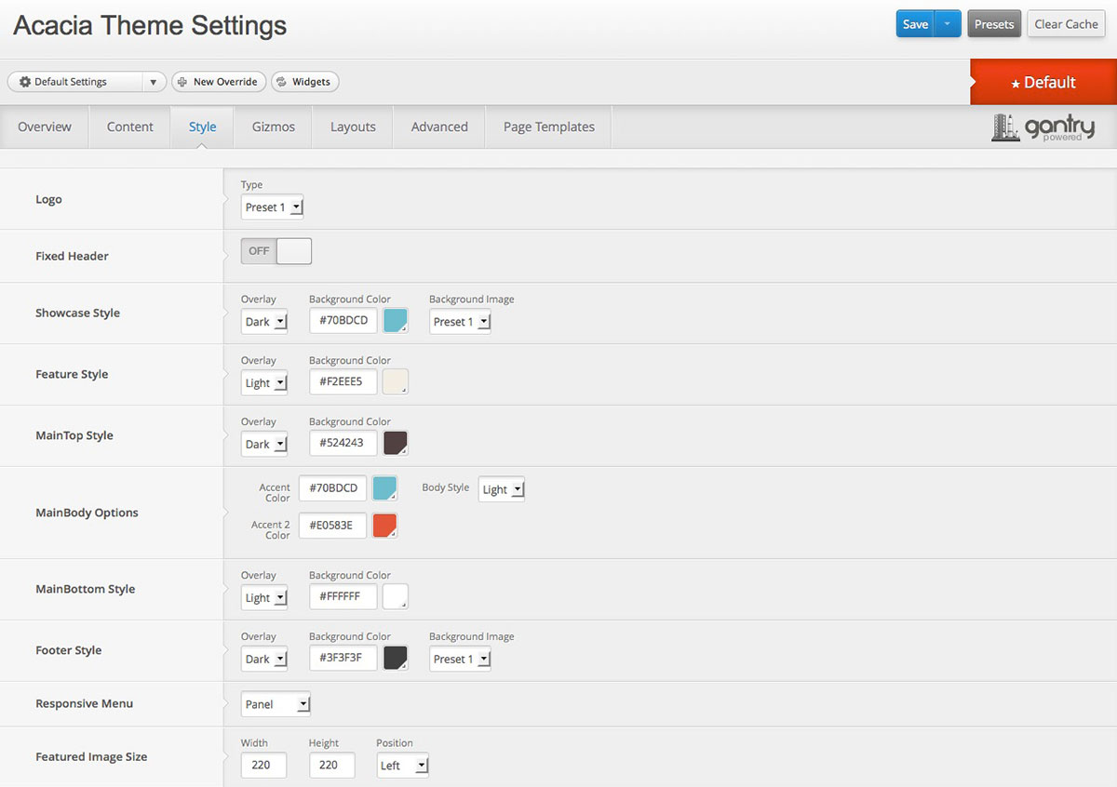Open the Accent 2 Color swatch
This screenshot has height=787, width=1117.
click(x=385, y=526)
